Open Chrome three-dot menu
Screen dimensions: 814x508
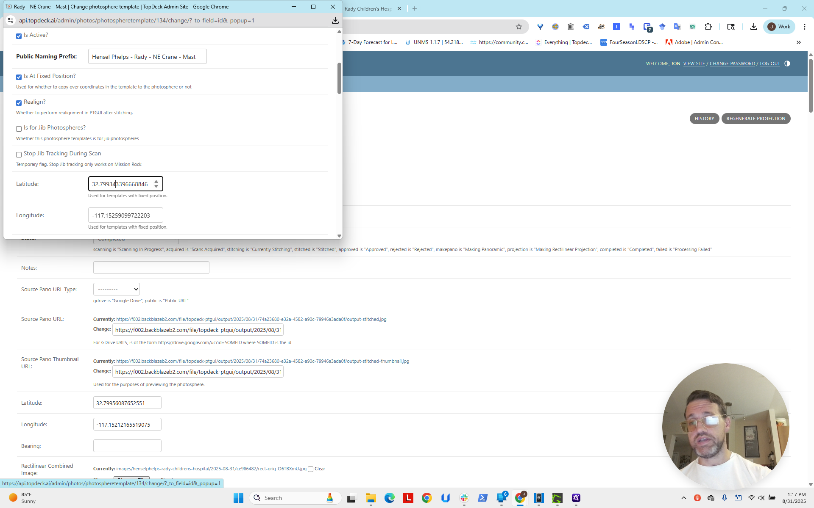click(x=804, y=27)
